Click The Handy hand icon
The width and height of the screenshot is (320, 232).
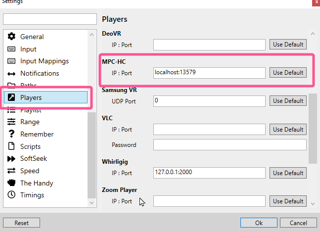[x=11, y=183]
